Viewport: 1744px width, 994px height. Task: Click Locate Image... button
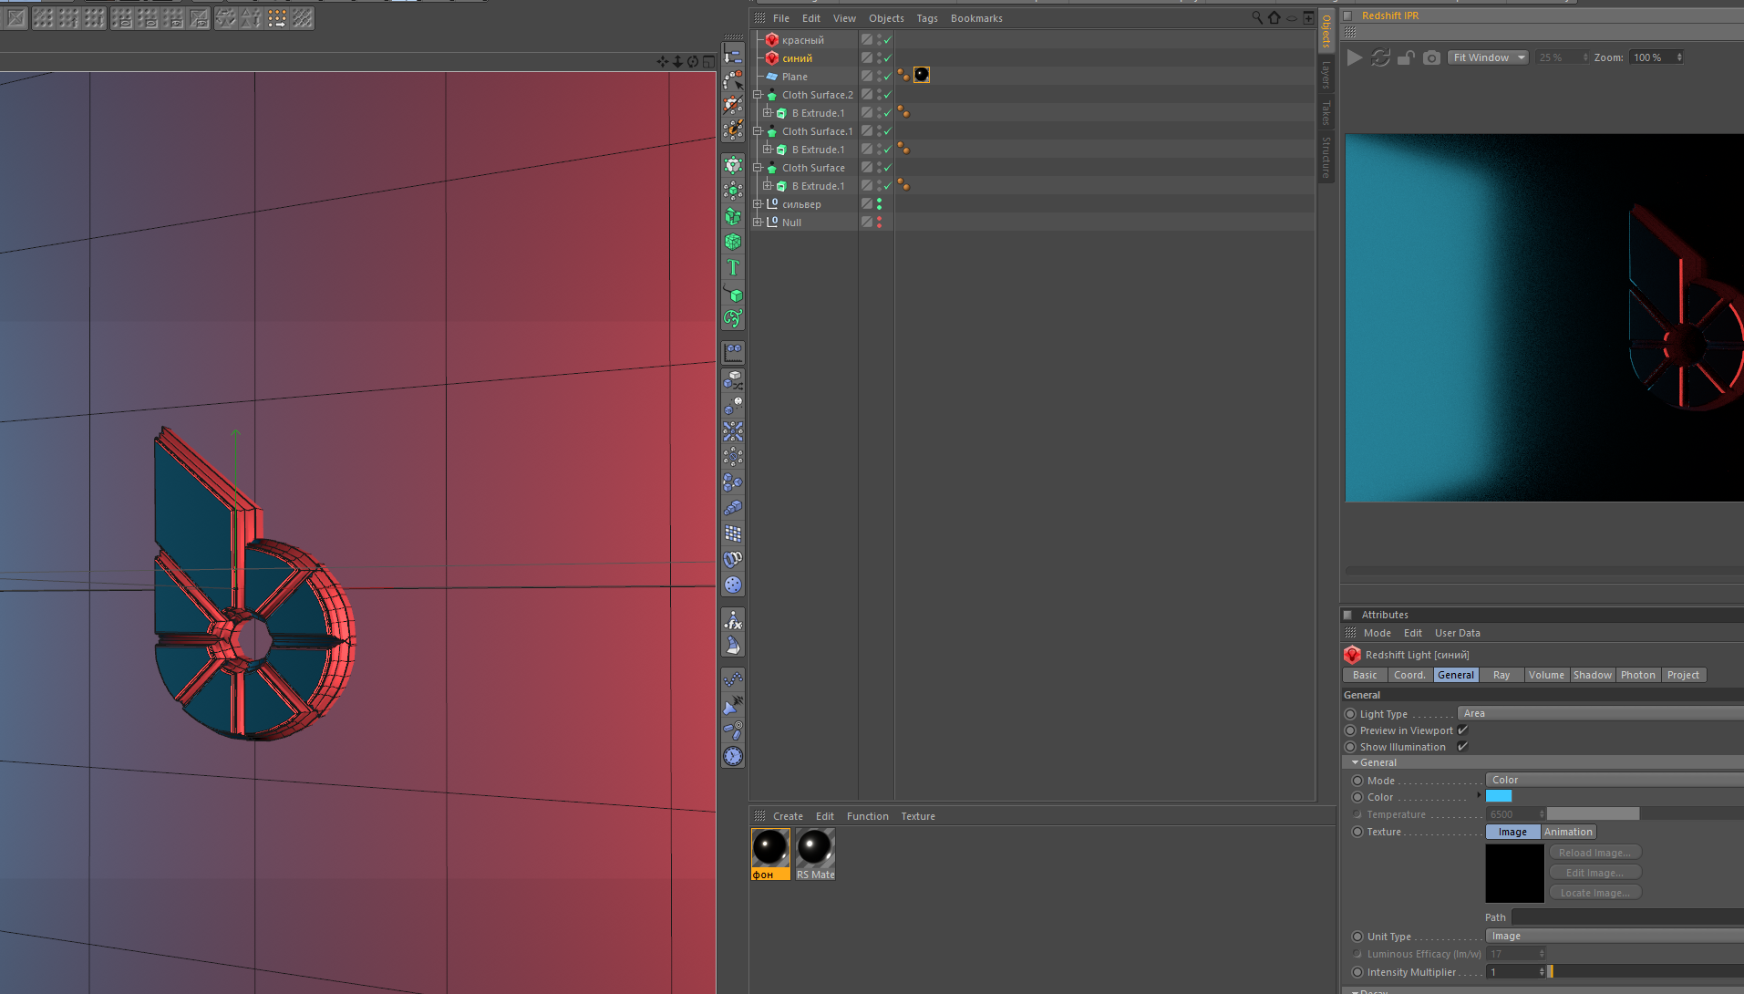1594,893
